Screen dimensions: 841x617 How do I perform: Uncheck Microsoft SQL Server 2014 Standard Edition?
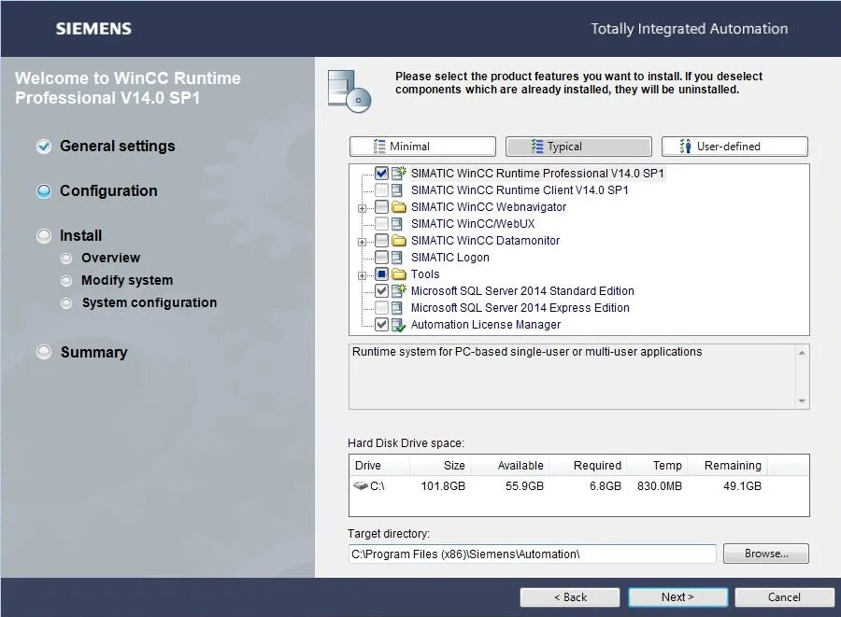381,291
